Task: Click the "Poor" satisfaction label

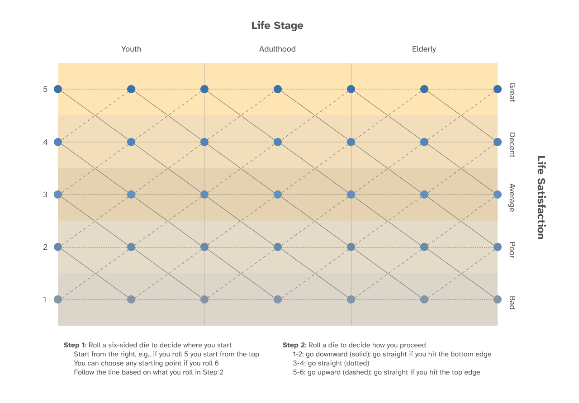Action: (x=512, y=250)
